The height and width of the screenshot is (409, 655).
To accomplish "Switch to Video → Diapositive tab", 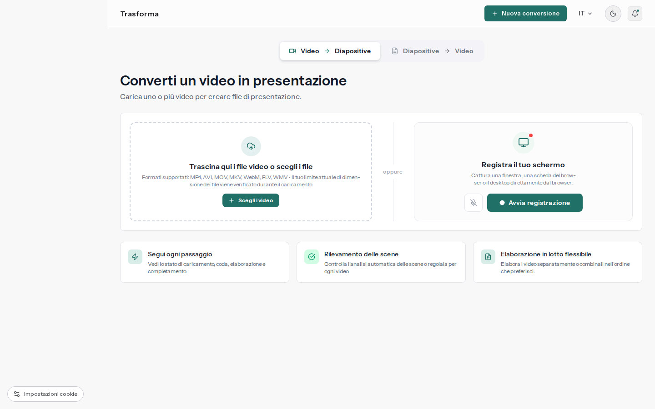I will pos(330,51).
